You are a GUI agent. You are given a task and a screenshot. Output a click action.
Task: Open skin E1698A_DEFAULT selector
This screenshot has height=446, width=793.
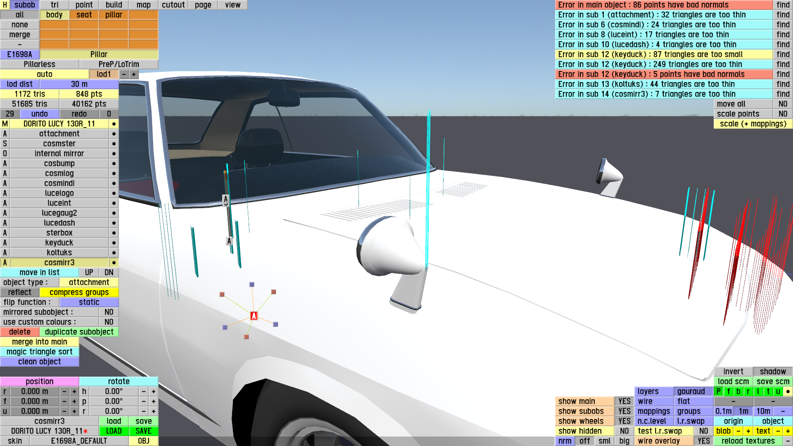coord(79,441)
